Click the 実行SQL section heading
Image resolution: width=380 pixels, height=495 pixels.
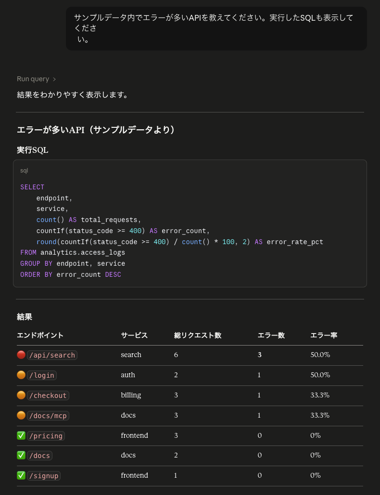click(33, 150)
